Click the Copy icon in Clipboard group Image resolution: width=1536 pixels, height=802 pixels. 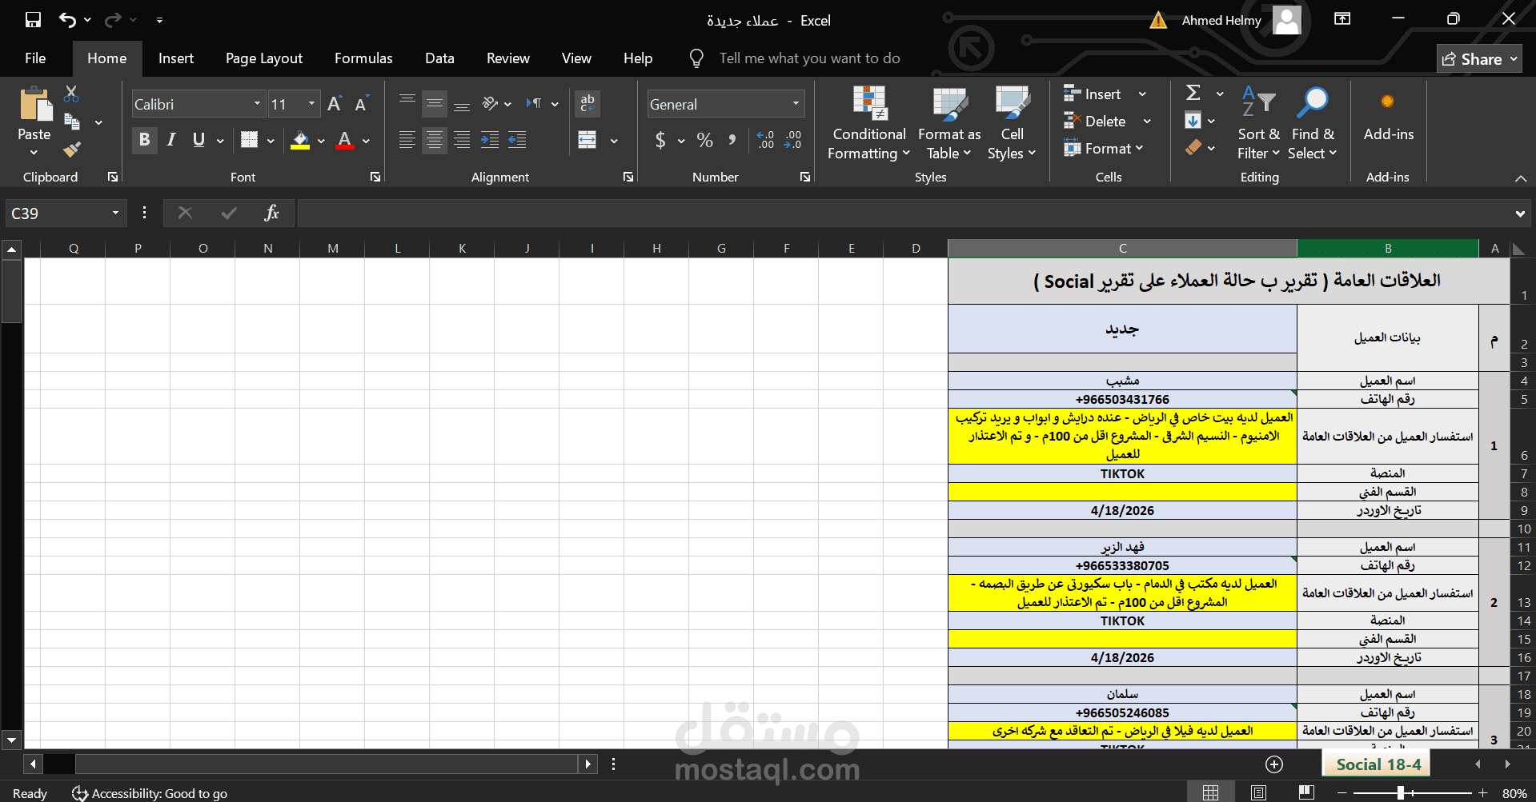point(72,122)
